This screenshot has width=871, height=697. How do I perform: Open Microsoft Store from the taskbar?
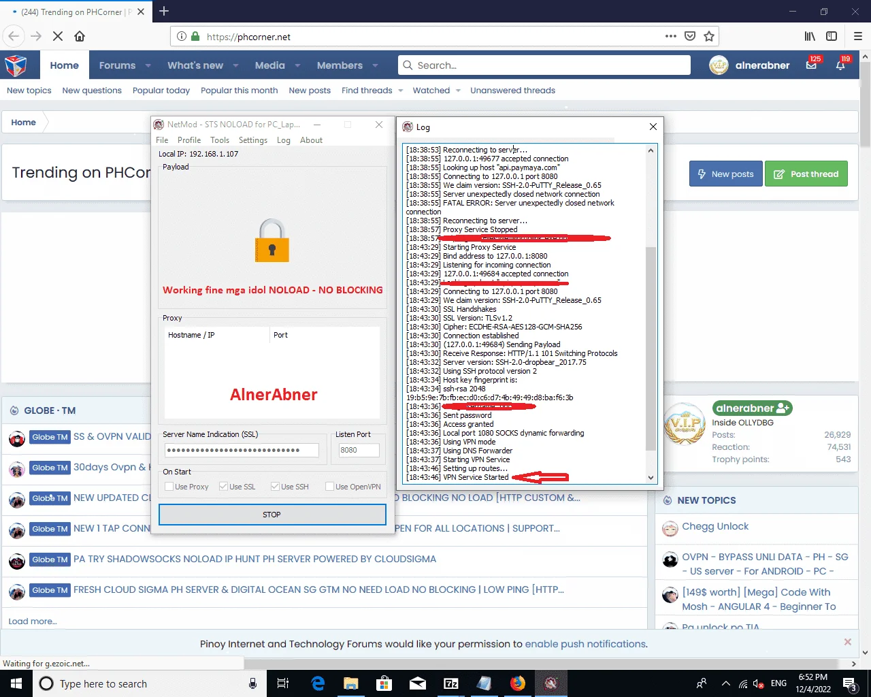tap(384, 683)
